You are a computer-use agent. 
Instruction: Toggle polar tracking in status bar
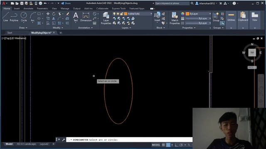(181, 145)
